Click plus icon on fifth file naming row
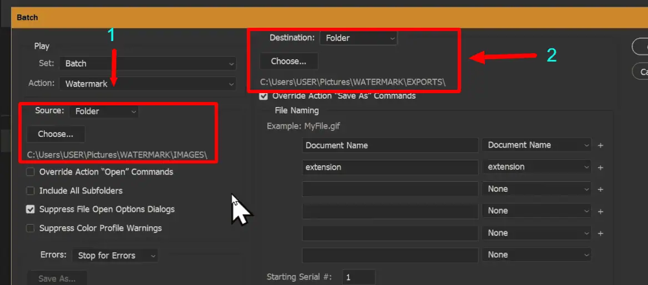Viewport: 648px width, 285px height. [x=600, y=233]
